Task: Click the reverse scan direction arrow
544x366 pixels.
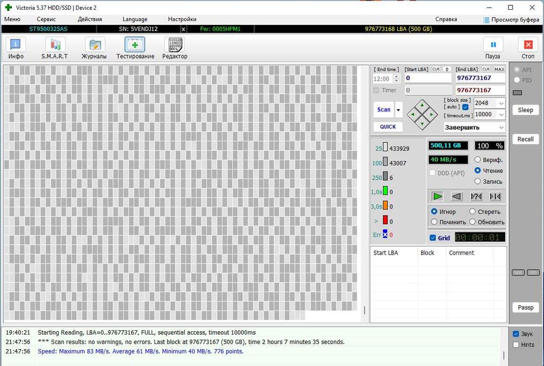Action: 456,197
